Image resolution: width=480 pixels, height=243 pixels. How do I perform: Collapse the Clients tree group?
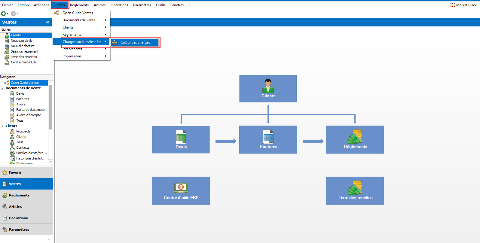[x=2, y=126]
